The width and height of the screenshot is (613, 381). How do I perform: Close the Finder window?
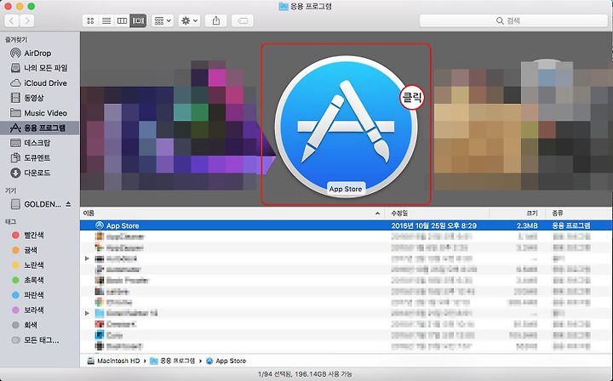[8, 6]
